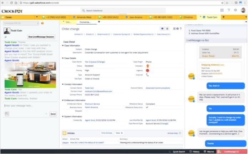Screen dimensions: 248x154
Task: Click the phone channel icon
Action: [147, 75]
